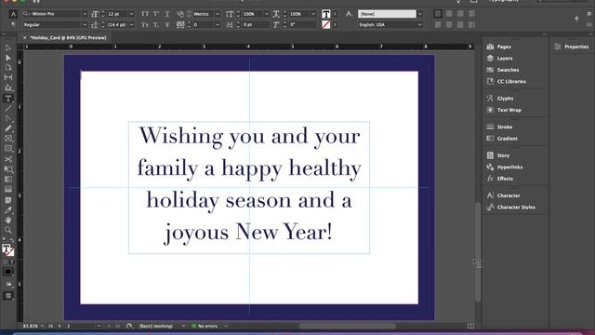Select the Free Transform tool
Viewport: 595px width, 335px height.
pos(8,169)
